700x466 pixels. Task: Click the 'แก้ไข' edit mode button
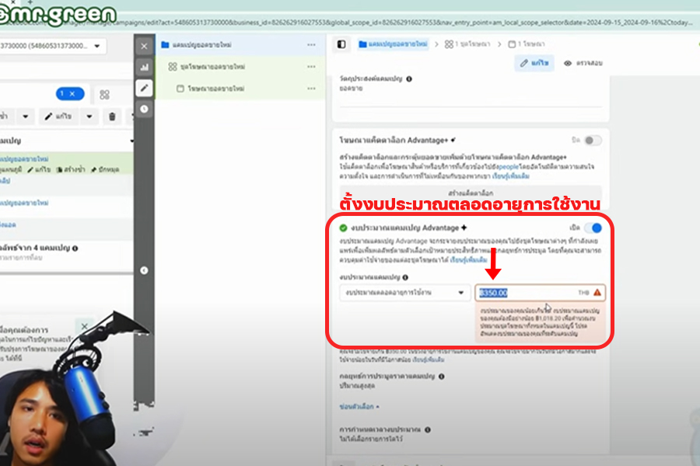coord(534,64)
